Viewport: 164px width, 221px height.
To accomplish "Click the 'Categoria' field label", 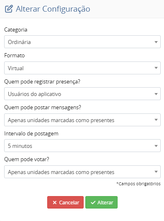I will (x=16, y=30).
